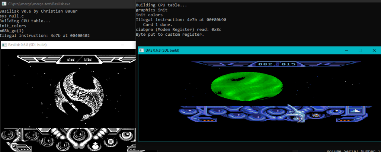
Task: Click the crossed-square icon in UAE cockpit
Action: click(x=316, y=115)
